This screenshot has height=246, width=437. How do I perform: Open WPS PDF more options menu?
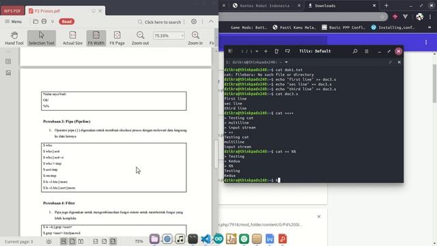tap(203, 21)
